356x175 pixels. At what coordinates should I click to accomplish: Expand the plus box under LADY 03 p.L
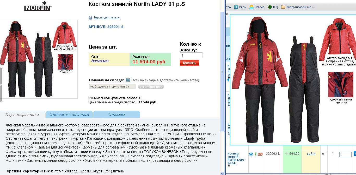(229, 166)
